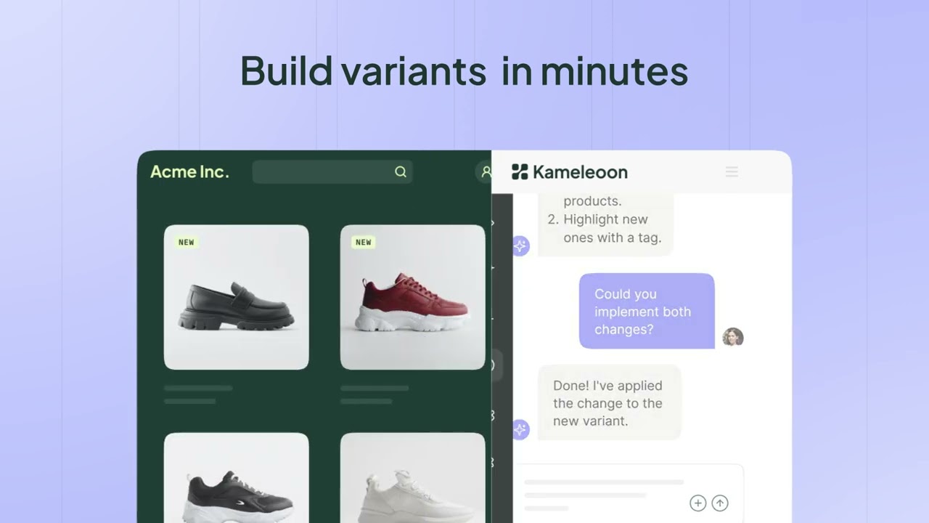Click the 'Highlight new ones with a tag' text

tap(605, 228)
